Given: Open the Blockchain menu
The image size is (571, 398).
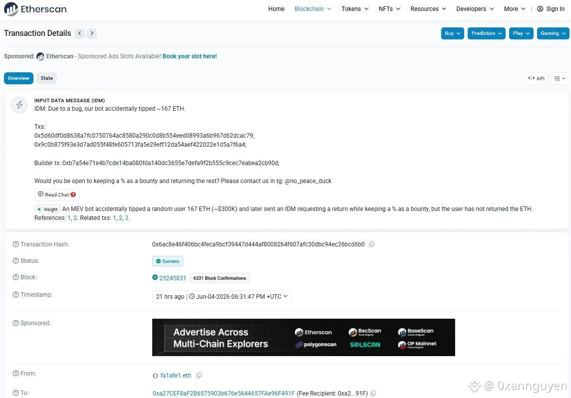Looking at the screenshot, I should click(313, 9).
